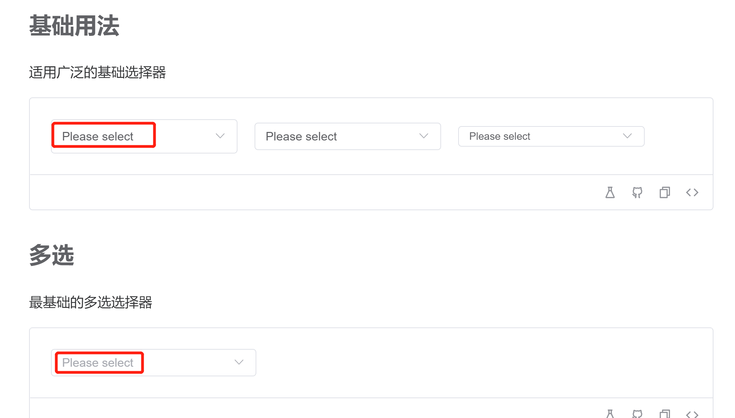Open the rightmost Please select dropdown
This screenshot has width=735, height=418.
tap(551, 136)
